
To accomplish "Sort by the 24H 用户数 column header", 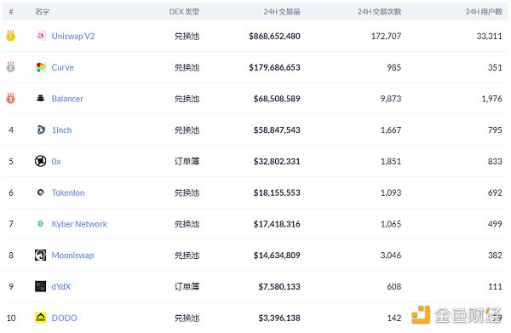I will tap(484, 12).
